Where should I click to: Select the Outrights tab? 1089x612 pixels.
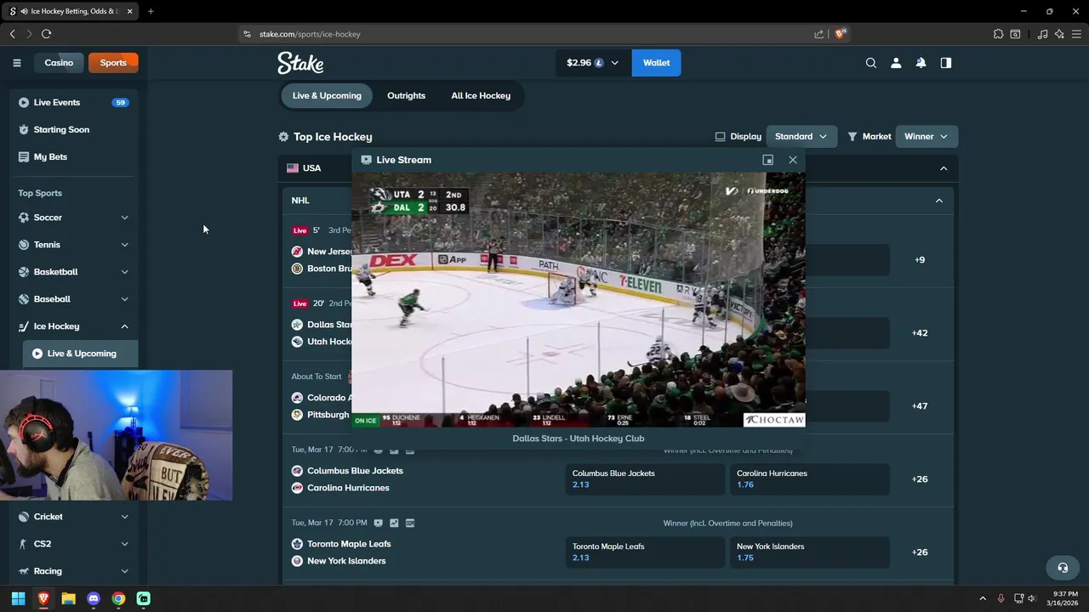pyautogui.click(x=406, y=96)
